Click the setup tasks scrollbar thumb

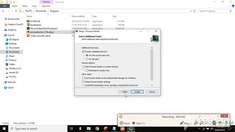[152, 65]
